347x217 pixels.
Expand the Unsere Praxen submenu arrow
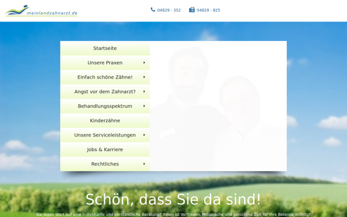point(144,62)
